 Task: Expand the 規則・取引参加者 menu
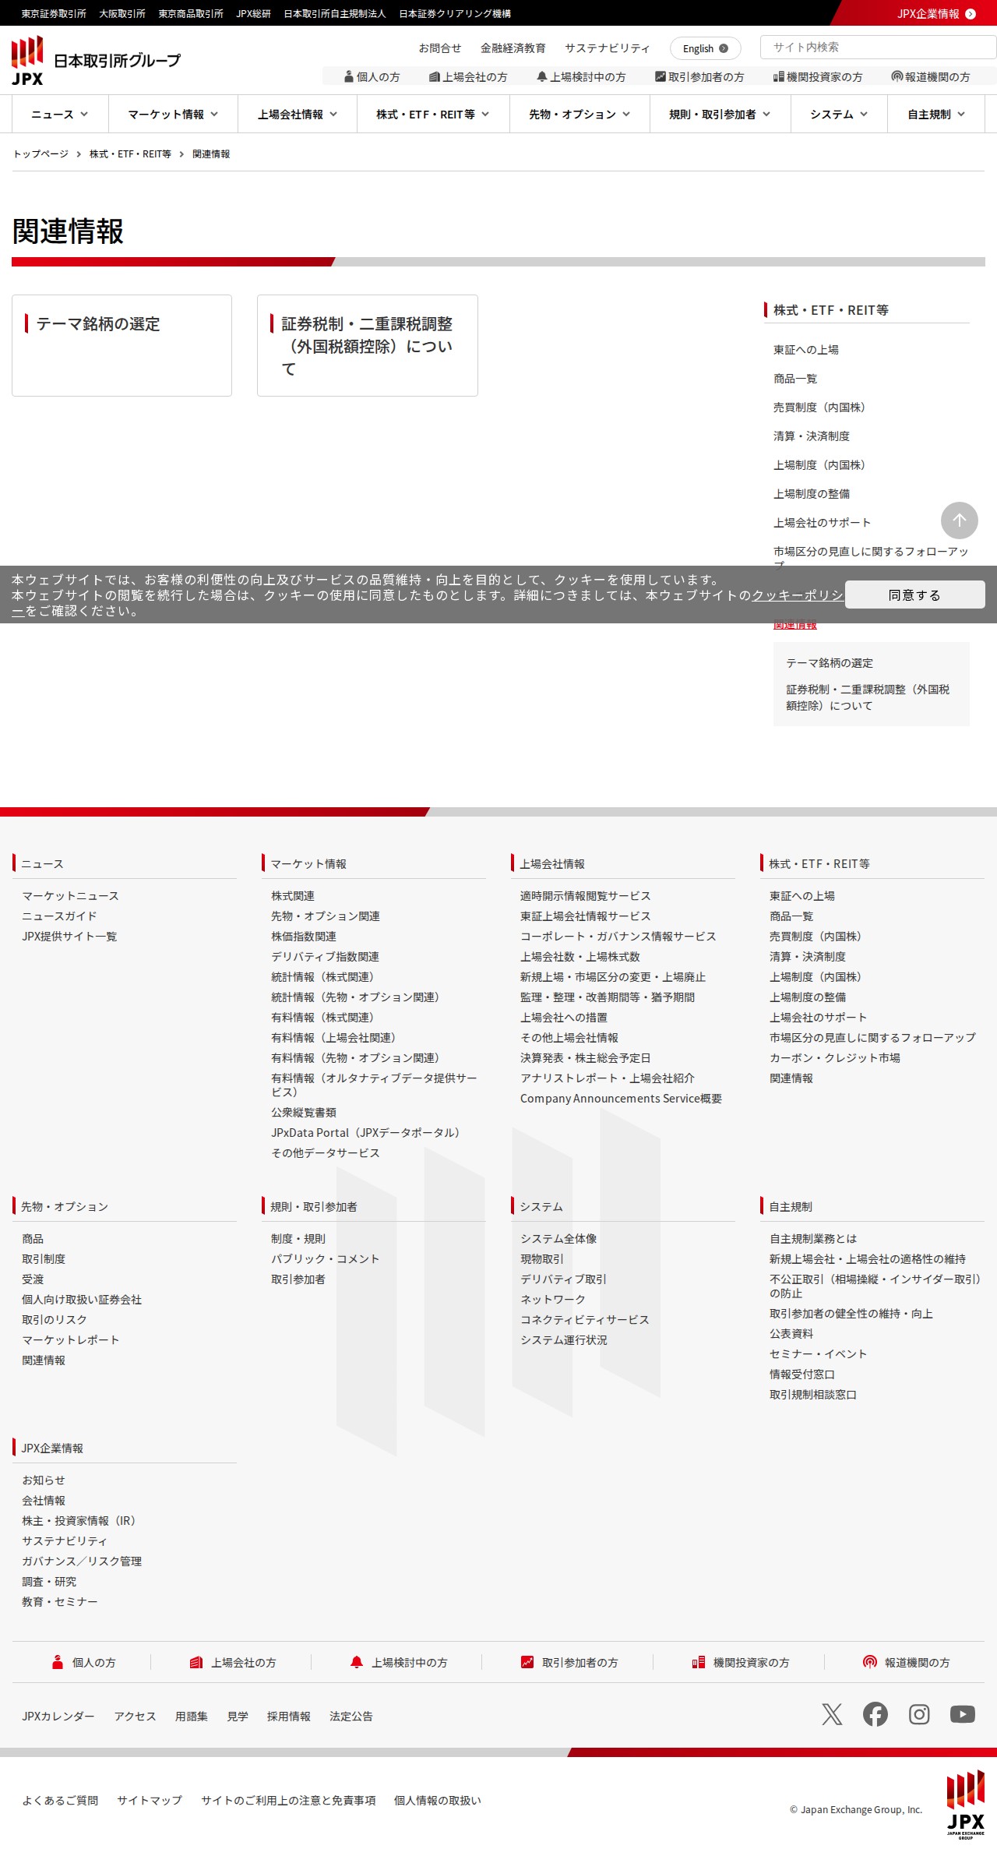click(x=720, y=115)
